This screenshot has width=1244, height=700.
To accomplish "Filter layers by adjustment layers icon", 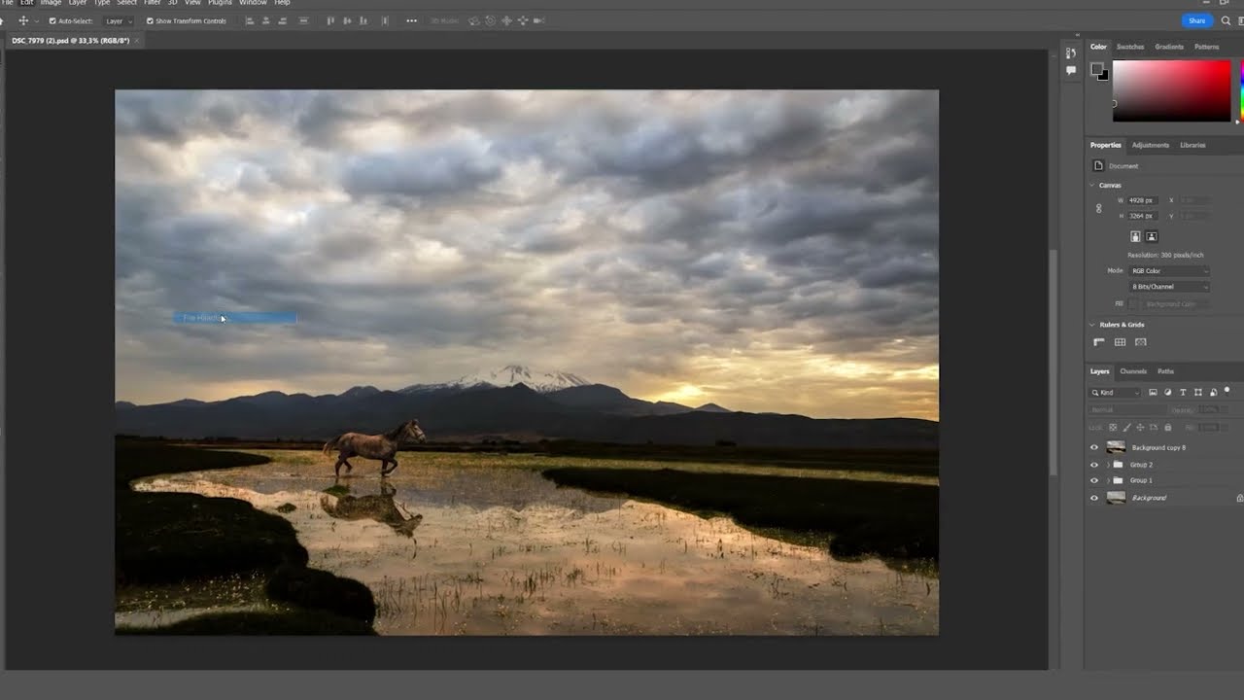I will (1167, 392).
